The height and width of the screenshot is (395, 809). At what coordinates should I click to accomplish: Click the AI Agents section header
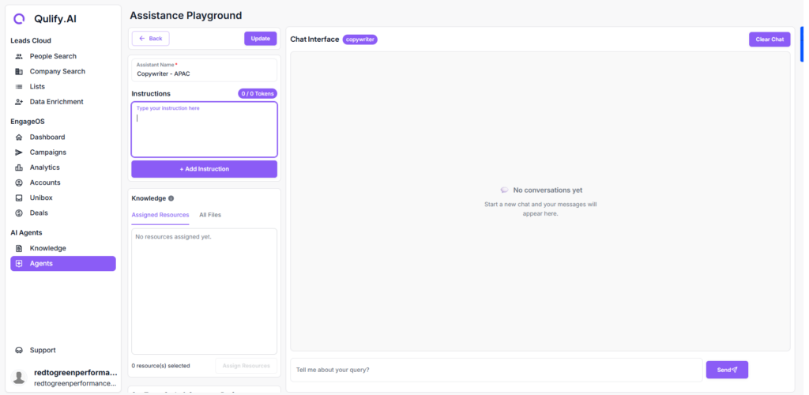coord(26,233)
